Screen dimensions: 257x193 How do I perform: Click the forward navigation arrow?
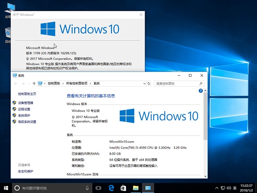(23, 84)
